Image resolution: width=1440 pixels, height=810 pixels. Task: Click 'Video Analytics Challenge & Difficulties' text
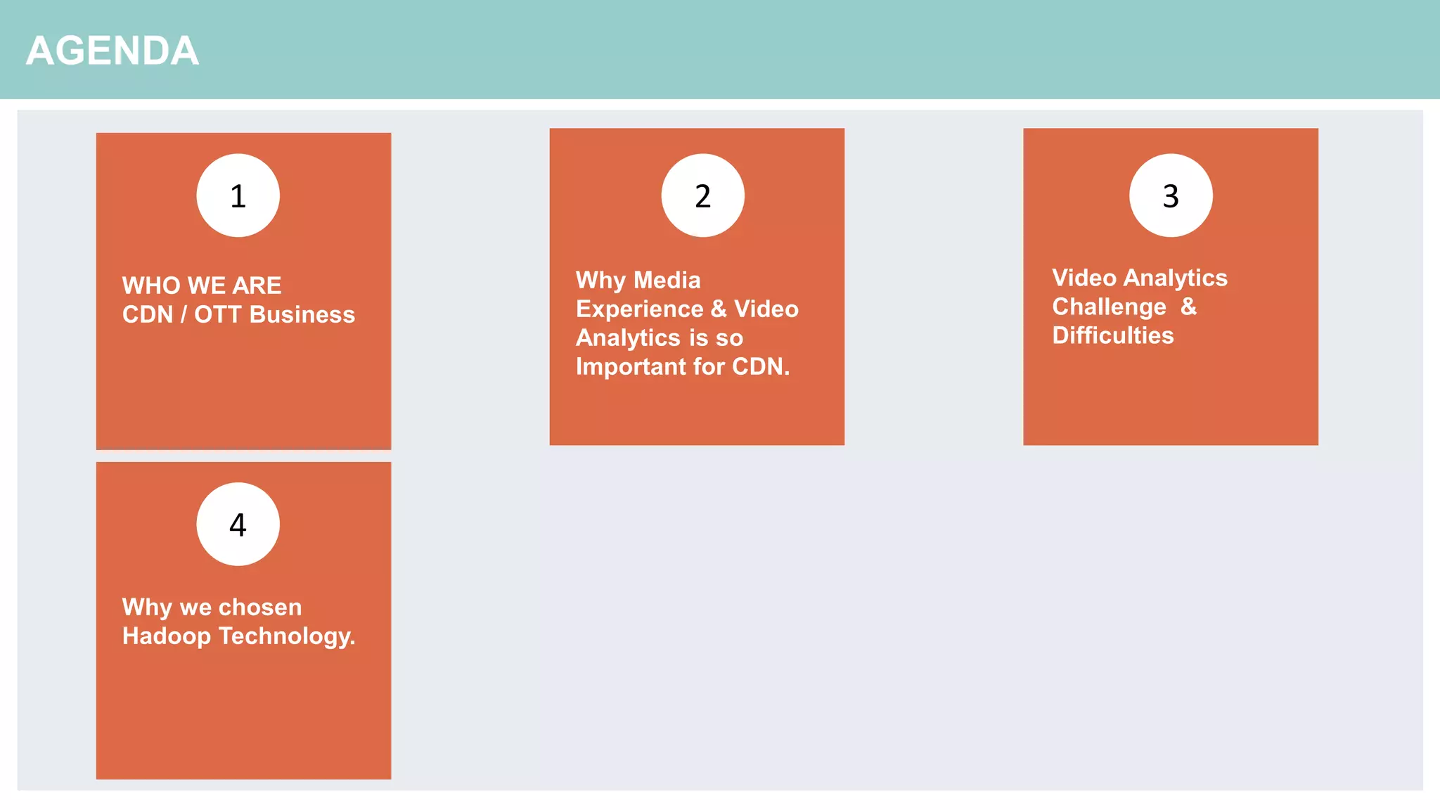(1140, 307)
